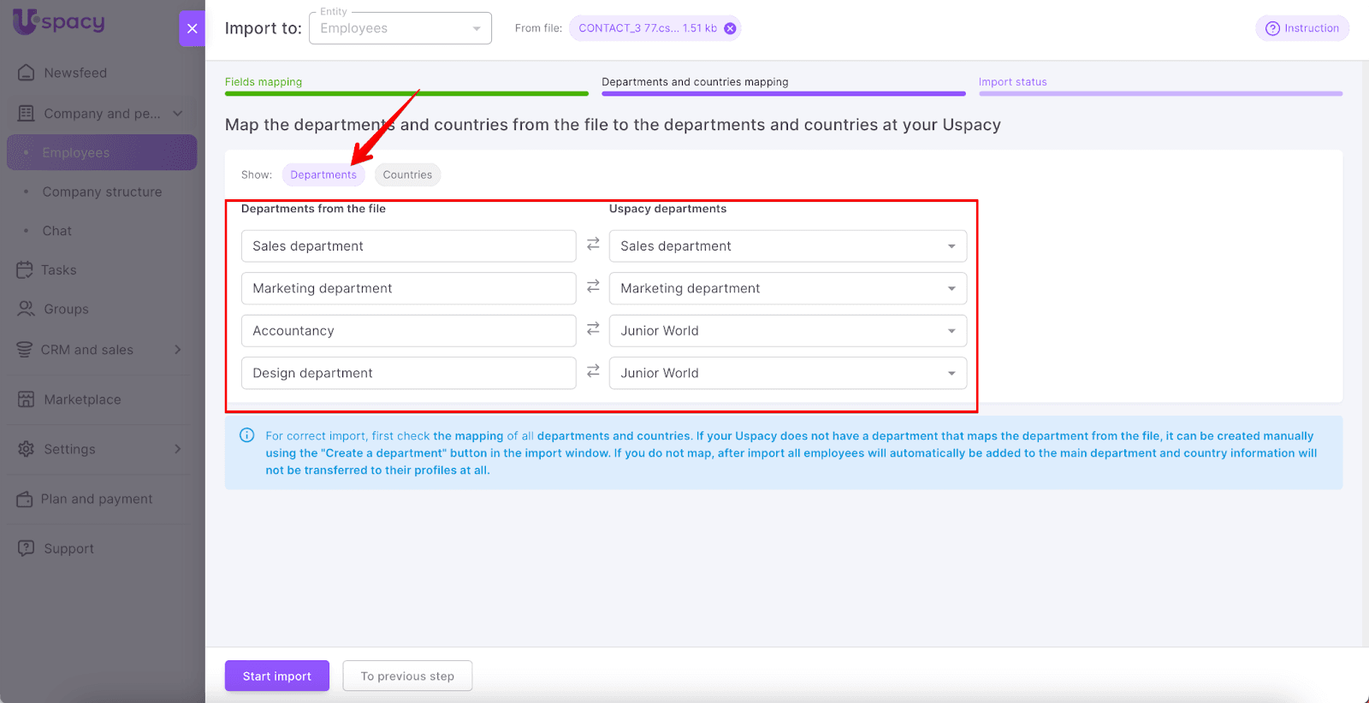Click the Tasks calendar icon
Image resolution: width=1369 pixels, height=703 pixels.
click(x=25, y=269)
